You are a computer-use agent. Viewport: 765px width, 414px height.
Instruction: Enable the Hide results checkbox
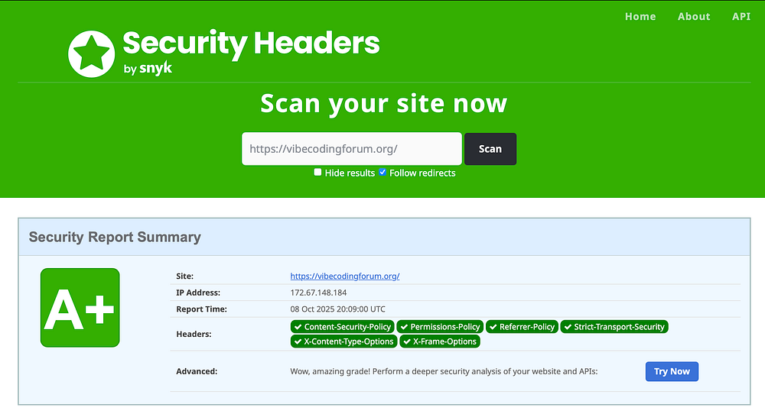coord(317,172)
